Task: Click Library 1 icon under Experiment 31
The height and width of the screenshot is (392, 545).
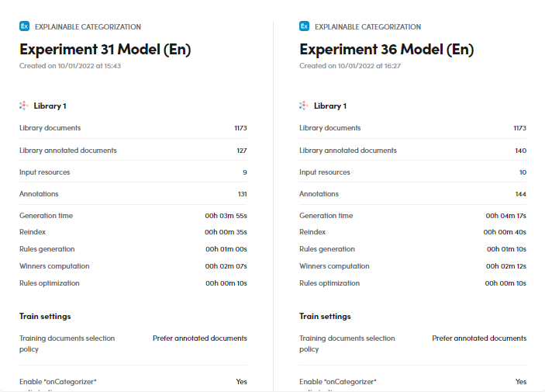Action: tap(24, 106)
